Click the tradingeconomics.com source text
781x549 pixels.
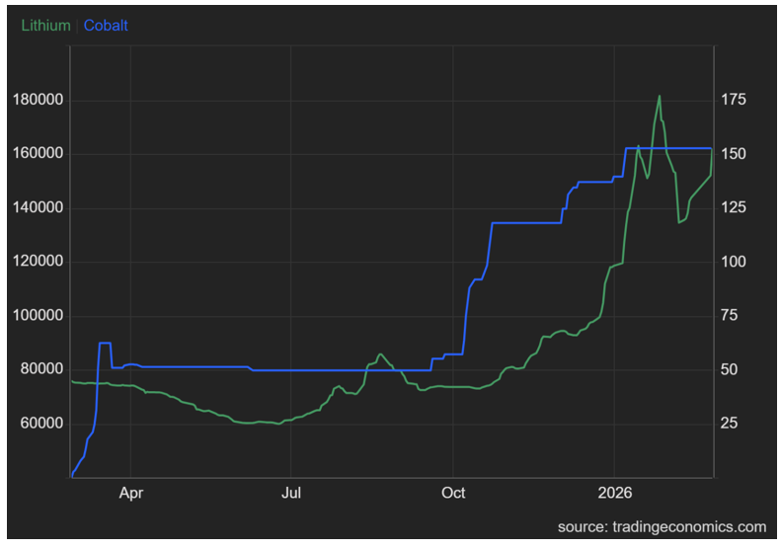pyautogui.click(x=662, y=526)
